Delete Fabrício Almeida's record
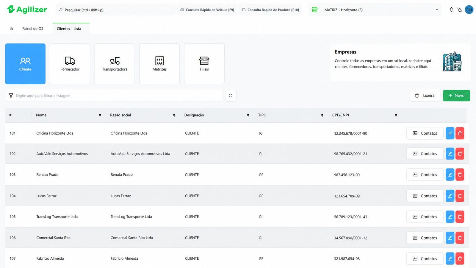This screenshot has width=476, height=268. [460, 258]
